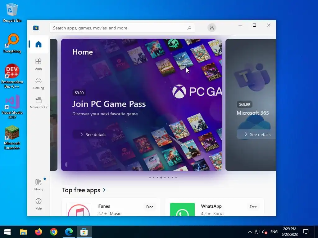Click the muted volume tray icon
The width and height of the screenshot is (318, 238).
click(x=265, y=232)
